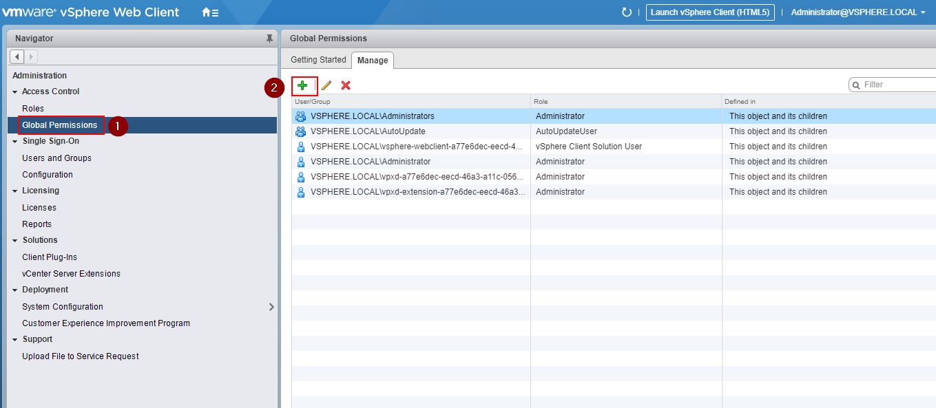Select the VSPHERE.LOCAL\AutoUpdate row

[614, 131]
